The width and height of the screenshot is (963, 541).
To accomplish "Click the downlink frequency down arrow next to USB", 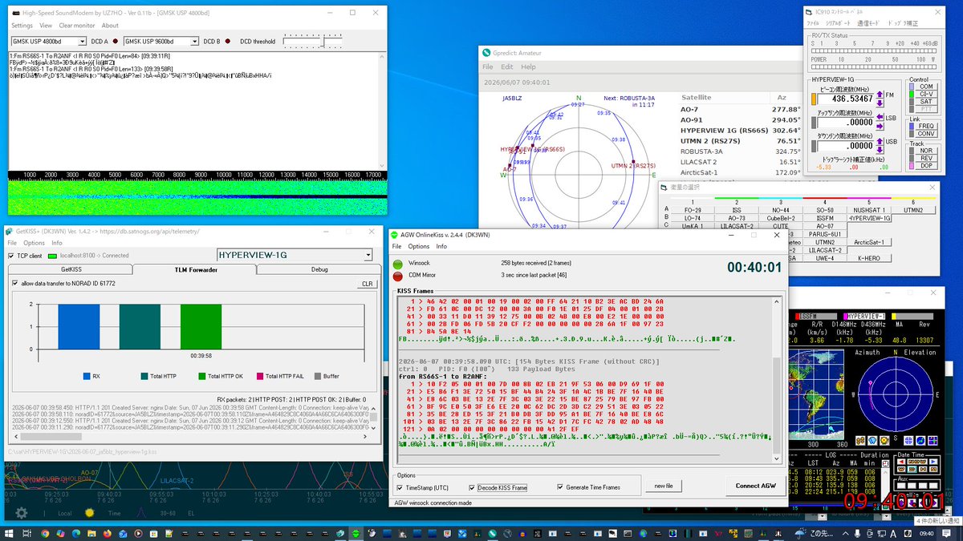I will point(880,150).
